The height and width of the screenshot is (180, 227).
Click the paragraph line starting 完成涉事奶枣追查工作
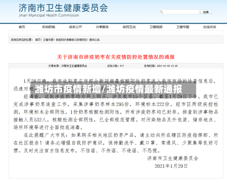click(x=116, y=104)
